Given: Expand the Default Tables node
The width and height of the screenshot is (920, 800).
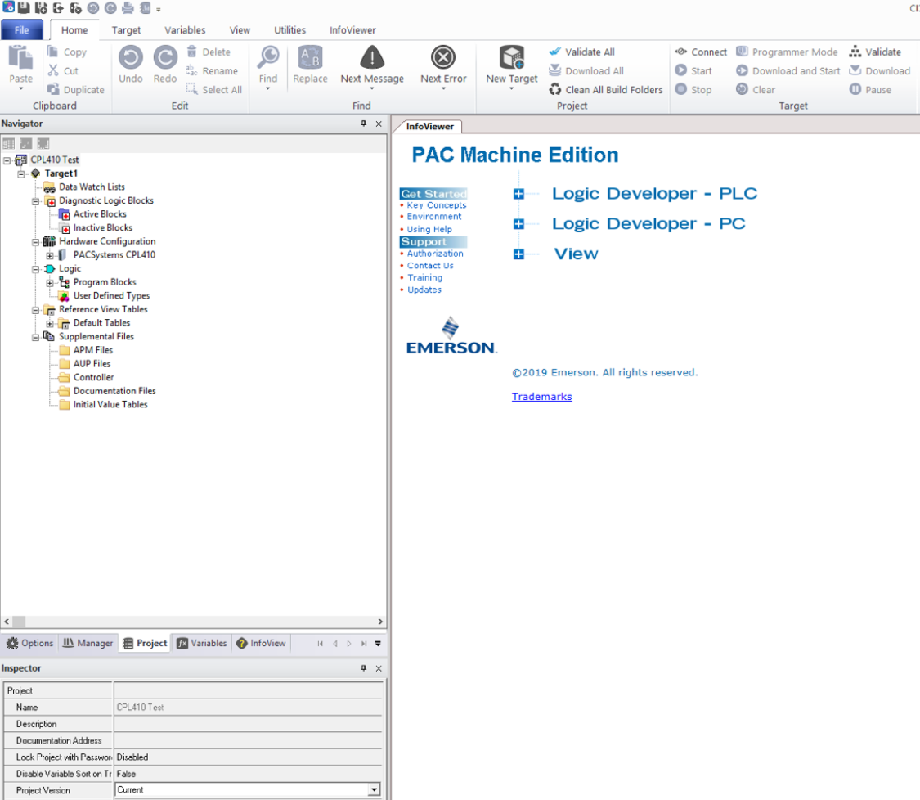Looking at the screenshot, I should [50, 323].
